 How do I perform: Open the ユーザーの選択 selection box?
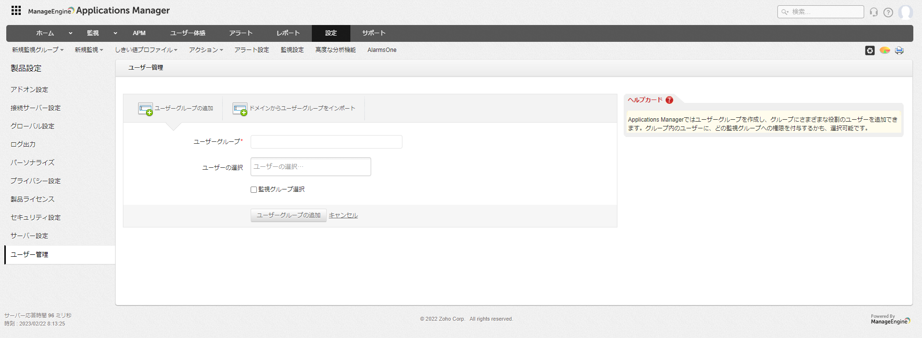point(311,166)
